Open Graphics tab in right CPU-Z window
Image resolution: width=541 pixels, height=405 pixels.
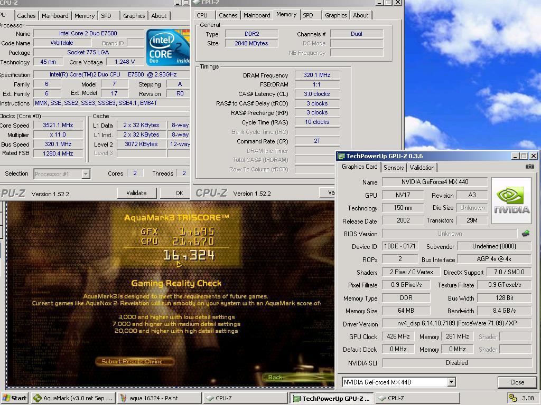click(x=335, y=15)
